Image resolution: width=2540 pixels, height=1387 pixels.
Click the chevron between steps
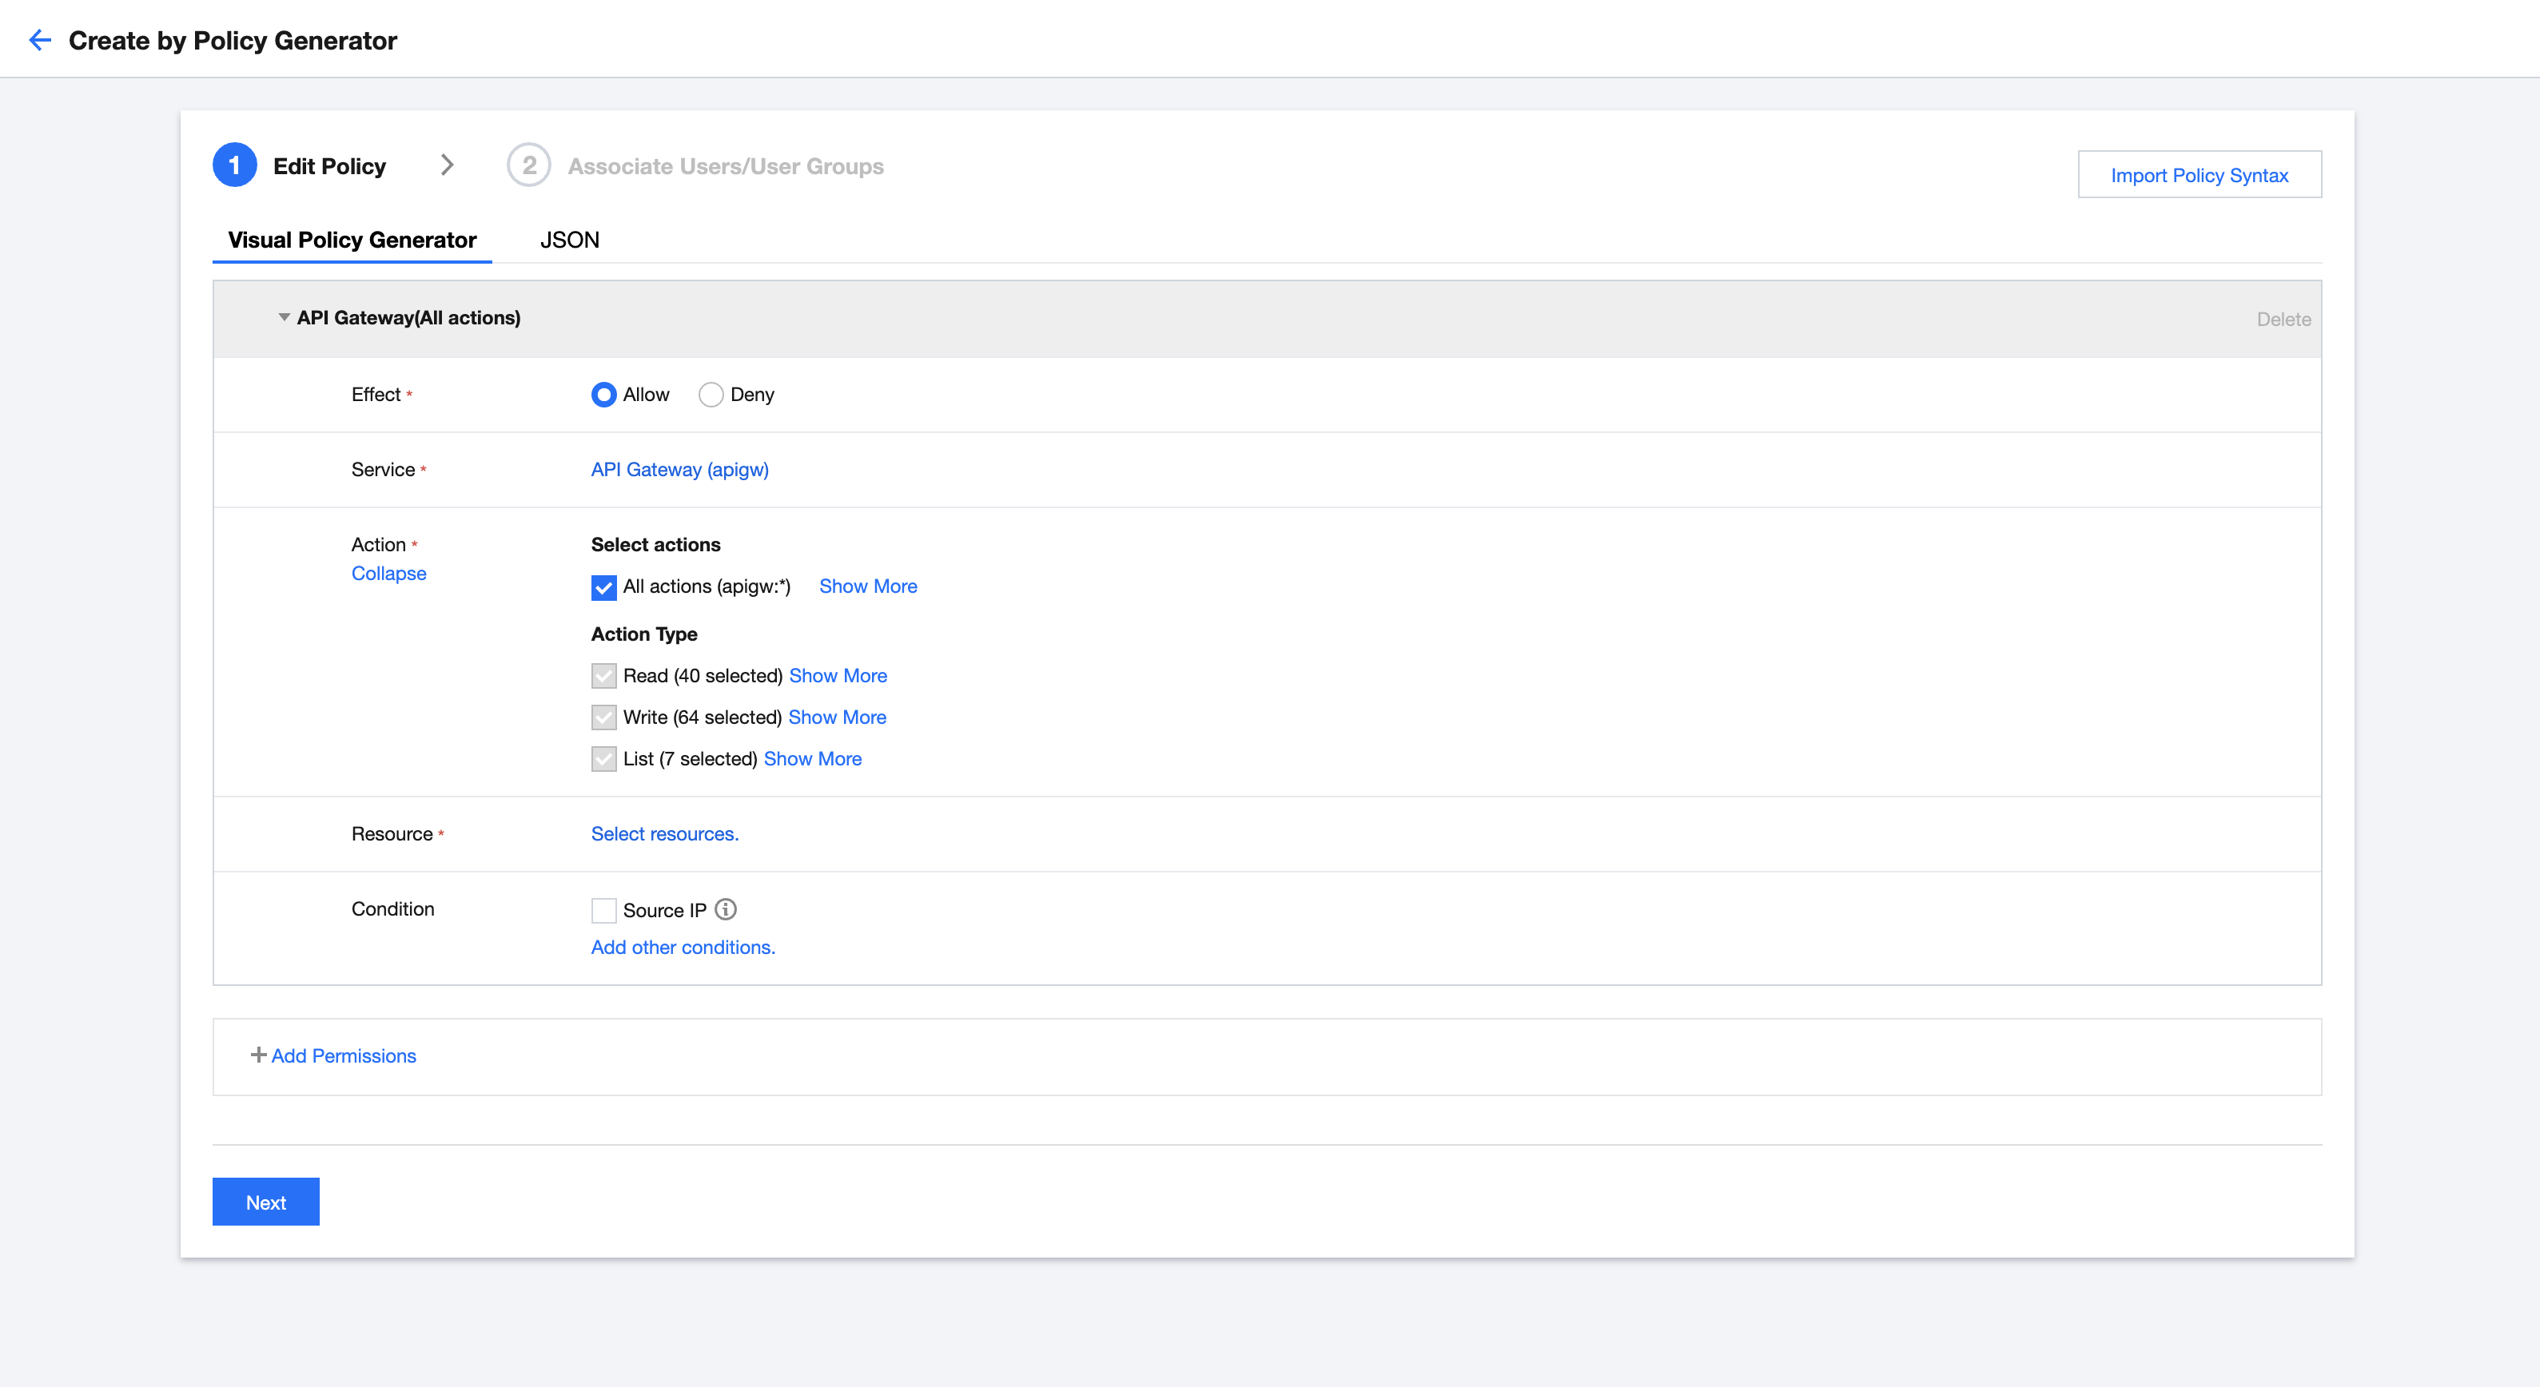coord(447,165)
